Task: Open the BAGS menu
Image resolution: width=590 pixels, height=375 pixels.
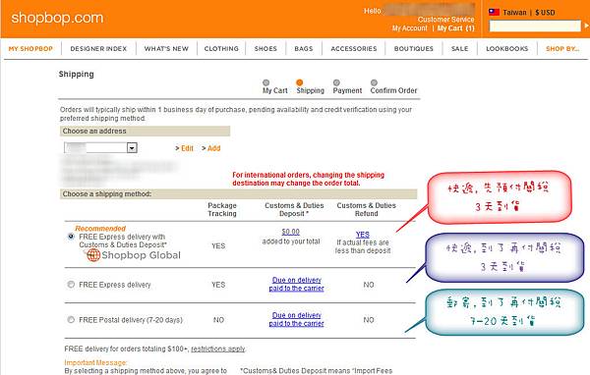Action: [304, 49]
